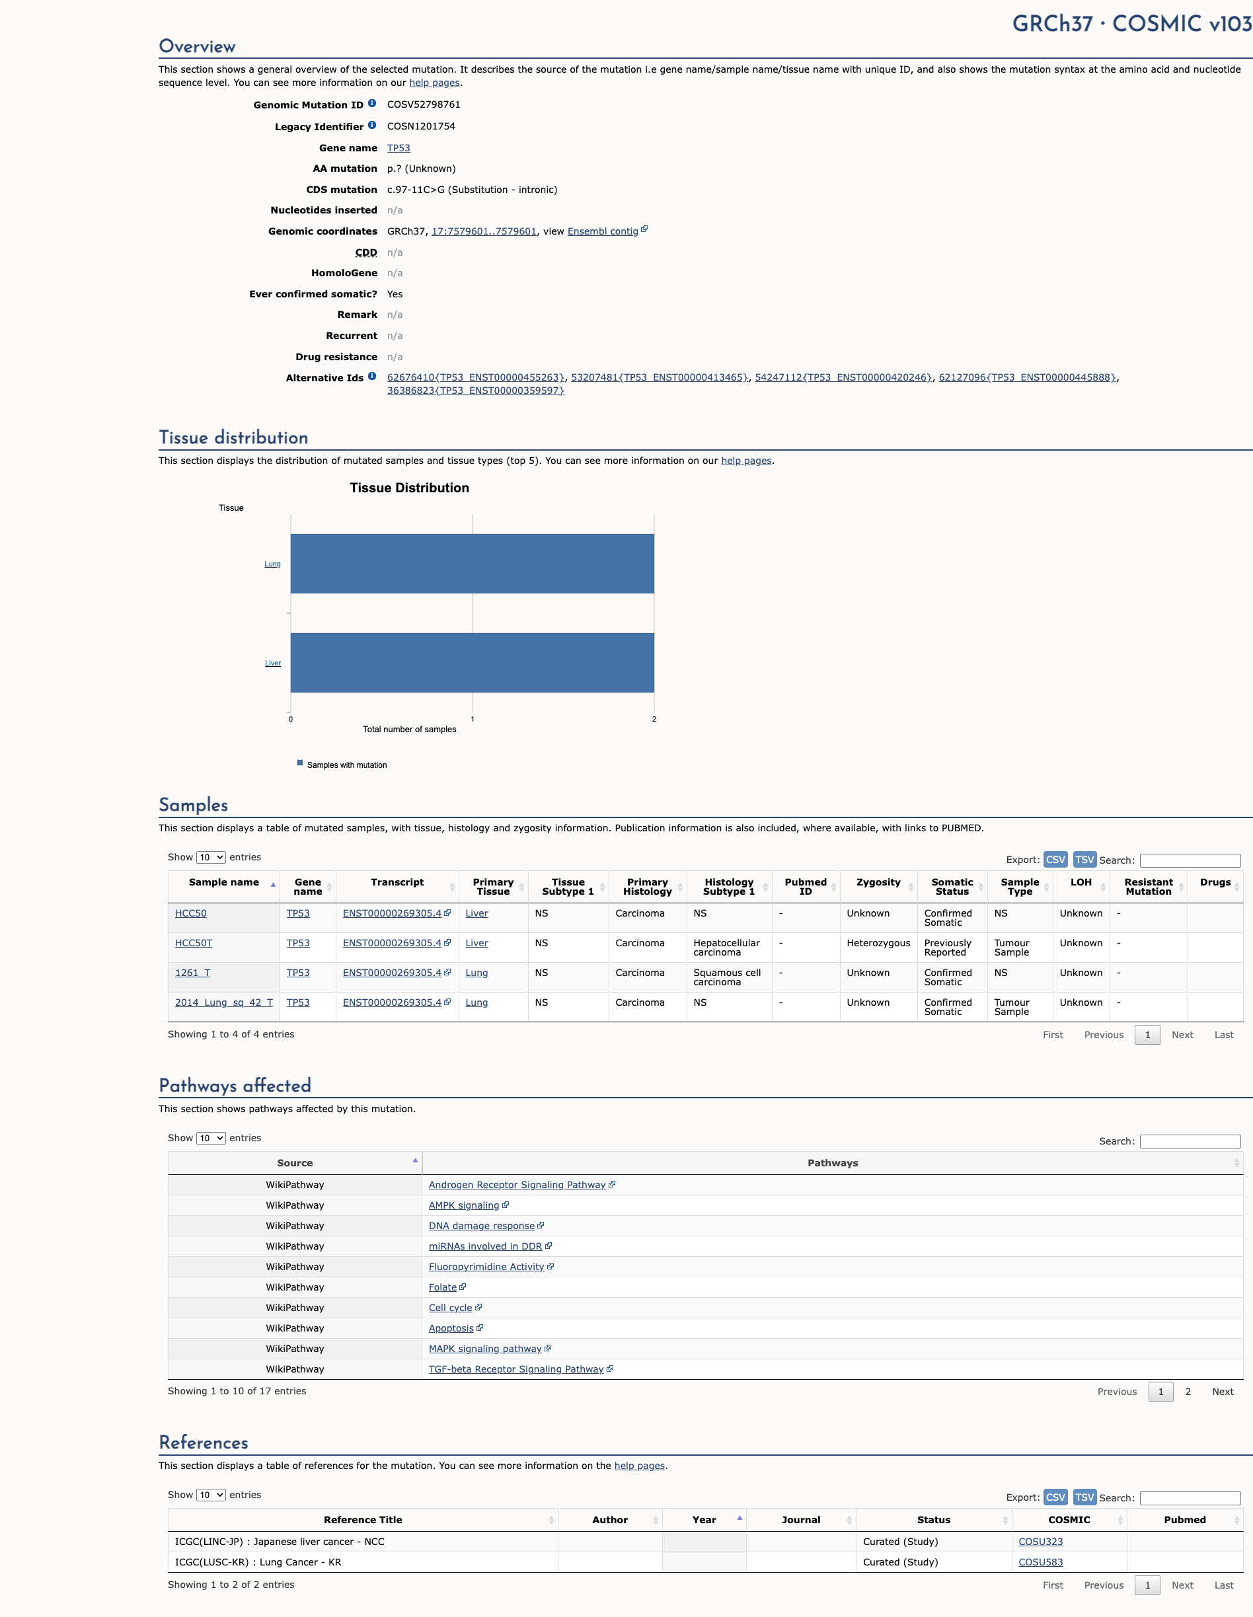Click Last in References table pagination

coord(1223,1585)
